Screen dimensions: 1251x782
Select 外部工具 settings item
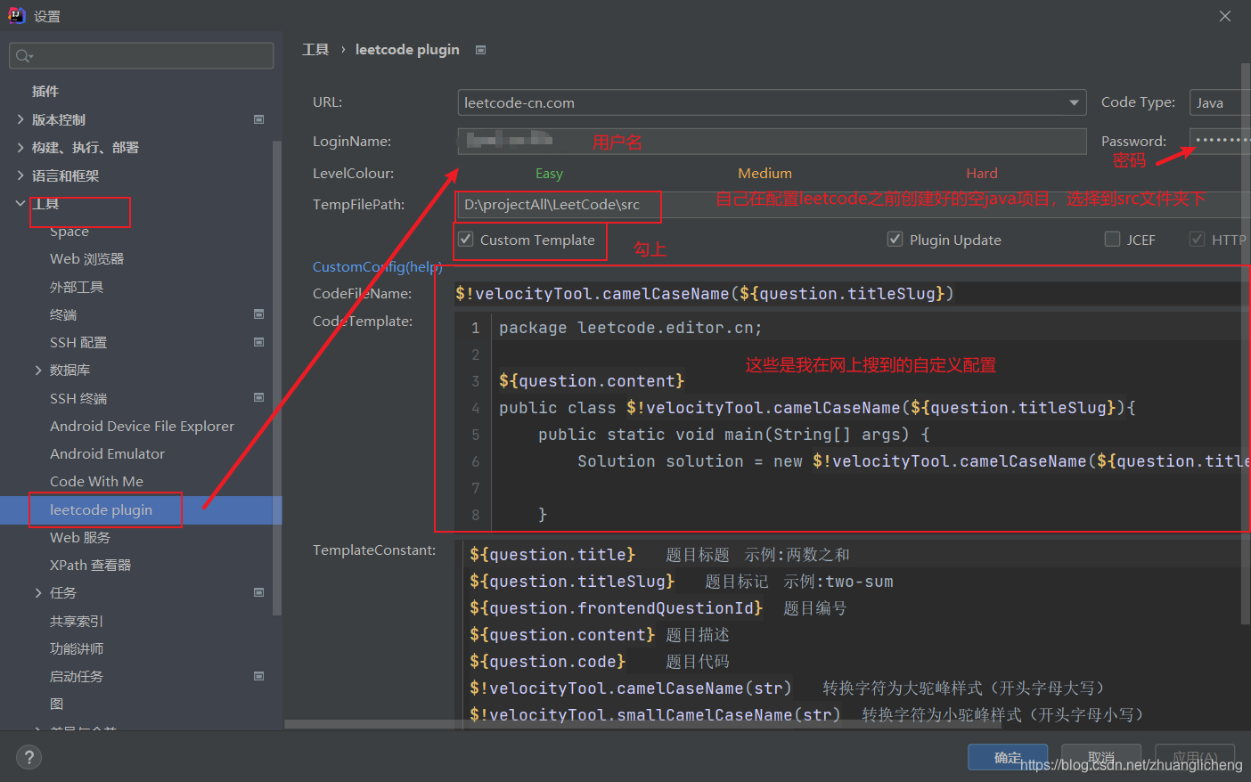click(x=77, y=287)
